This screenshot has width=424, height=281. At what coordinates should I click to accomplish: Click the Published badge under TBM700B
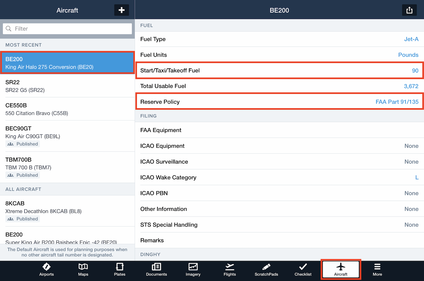click(x=23, y=175)
